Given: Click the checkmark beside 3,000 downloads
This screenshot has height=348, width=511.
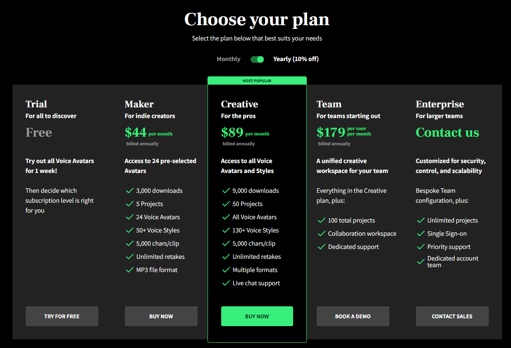Looking at the screenshot, I should [x=129, y=191].
